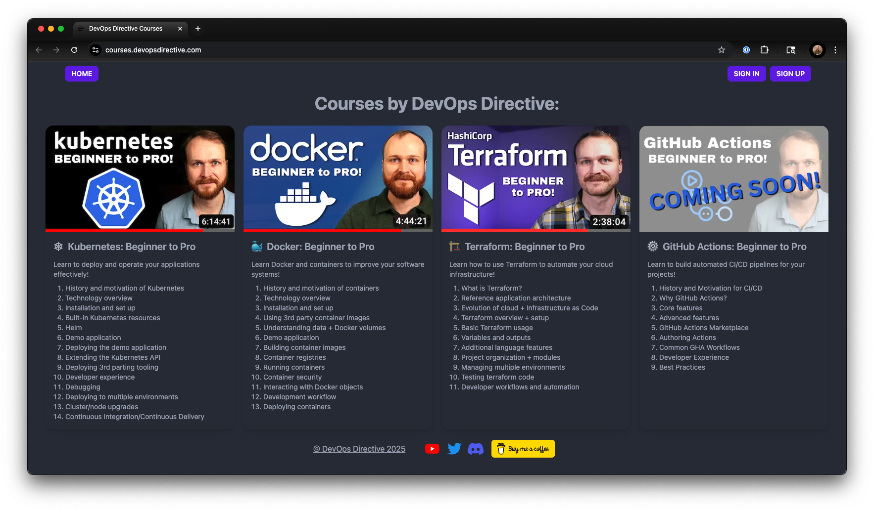
Task: Select 'Project organization + modules' lesson
Action: (x=511, y=357)
